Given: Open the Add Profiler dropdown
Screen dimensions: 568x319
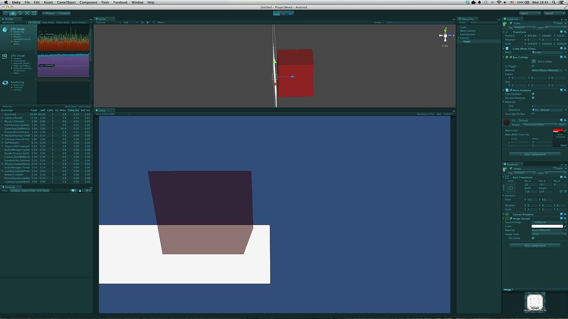Looking at the screenshot, I should tap(8, 22).
